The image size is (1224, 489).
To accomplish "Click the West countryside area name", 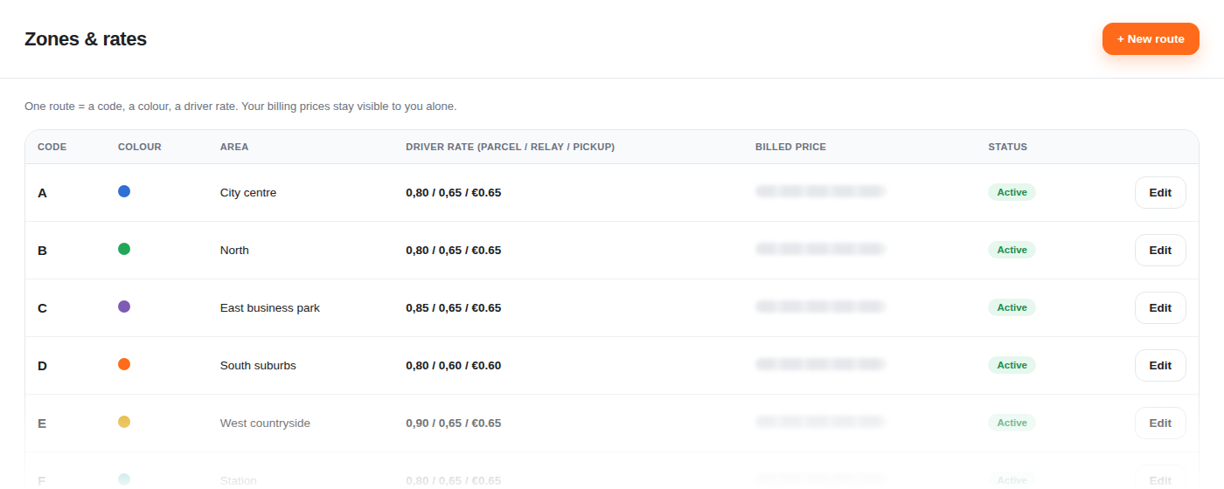I will click(x=265, y=423).
